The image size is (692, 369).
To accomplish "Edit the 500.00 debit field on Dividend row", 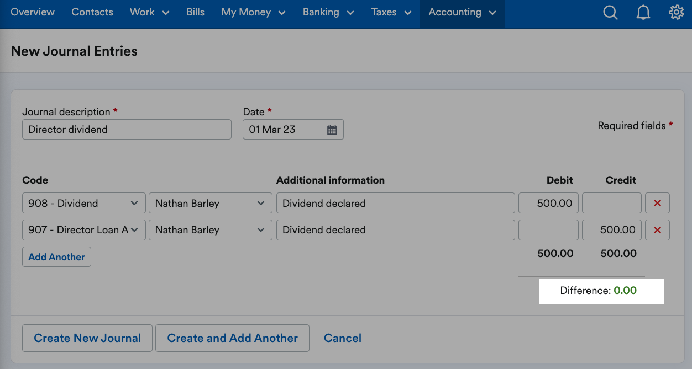I will [x=548, y=203].
